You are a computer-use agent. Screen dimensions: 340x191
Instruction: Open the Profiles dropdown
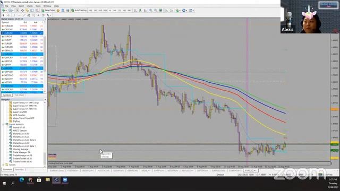(11, 10)
